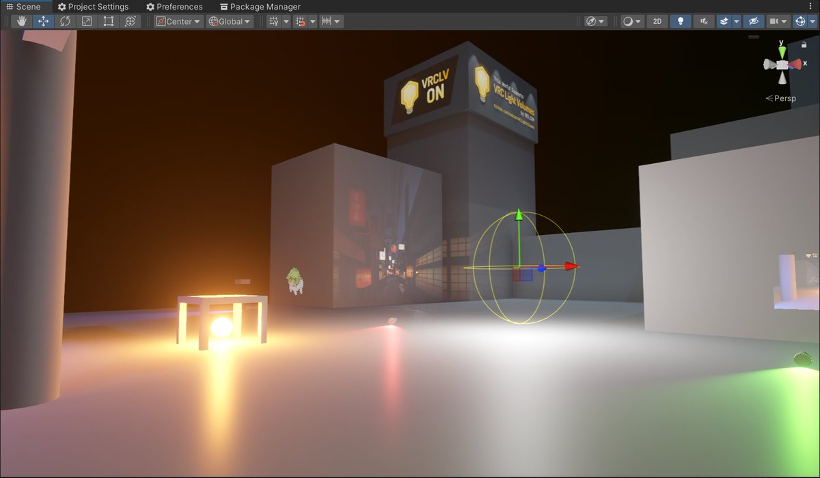The width and height of the screenshot is (820, 478).
Task: Click the green Y cone on orientation gizmo
Action: point(782,52)
